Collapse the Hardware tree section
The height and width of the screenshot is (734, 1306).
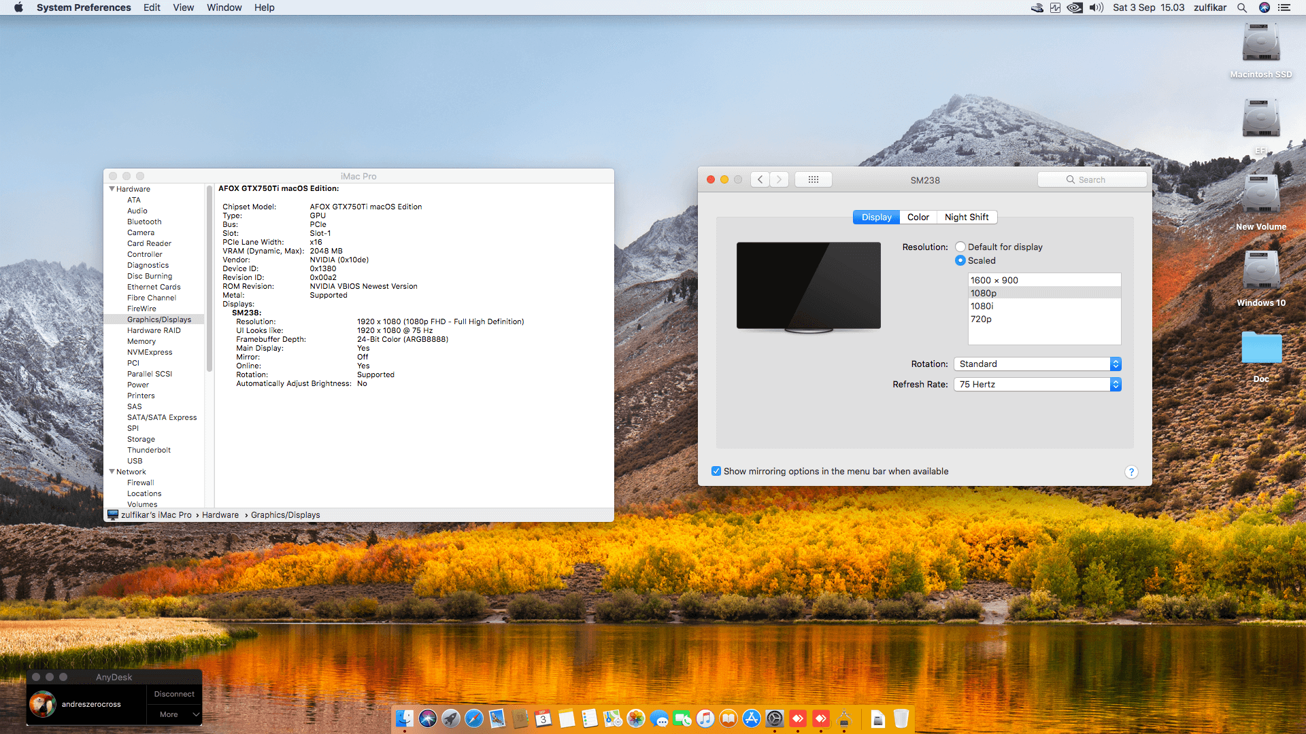click(112, 189)
